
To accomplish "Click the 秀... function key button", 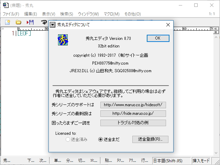I will pyautogui.click(x=7, y=160).
